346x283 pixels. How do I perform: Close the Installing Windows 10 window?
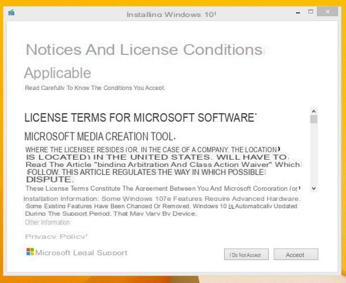327,12
